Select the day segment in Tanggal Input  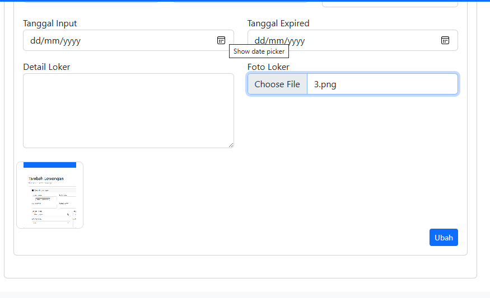35,41
